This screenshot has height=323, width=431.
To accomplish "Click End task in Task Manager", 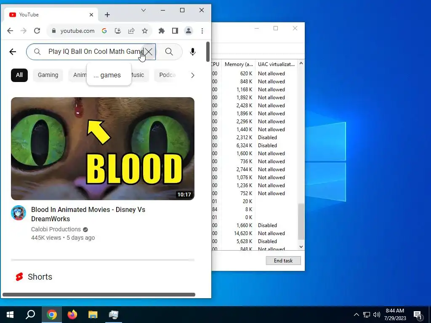I will coord(283,261).
